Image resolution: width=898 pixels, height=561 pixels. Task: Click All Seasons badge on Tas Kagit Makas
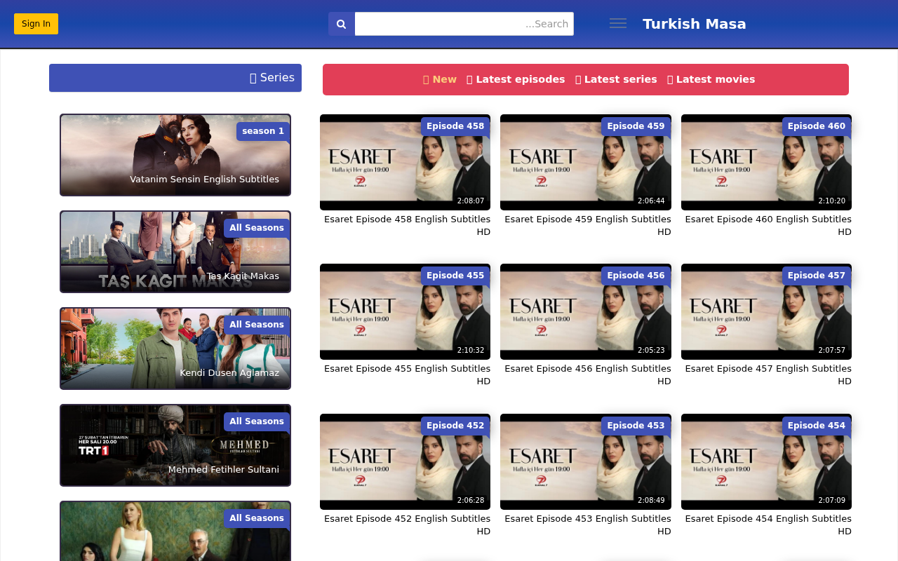coord(257,228)
